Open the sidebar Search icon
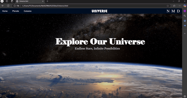Screen dimensions: 187x98 (x=185, y=16)
